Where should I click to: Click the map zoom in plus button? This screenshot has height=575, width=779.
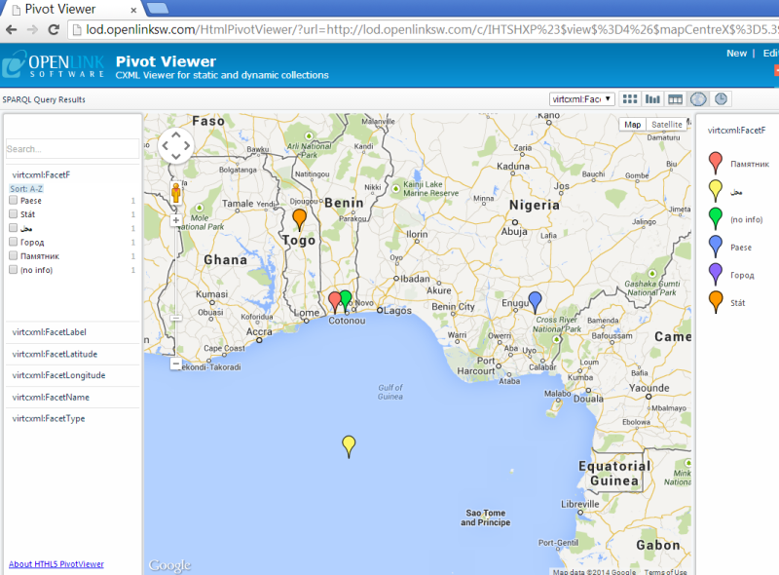coord(176,220)
